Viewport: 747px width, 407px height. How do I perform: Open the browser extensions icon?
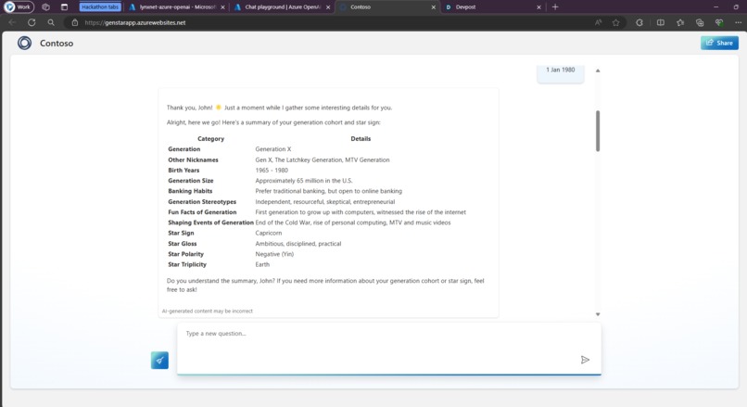[639, 22]
